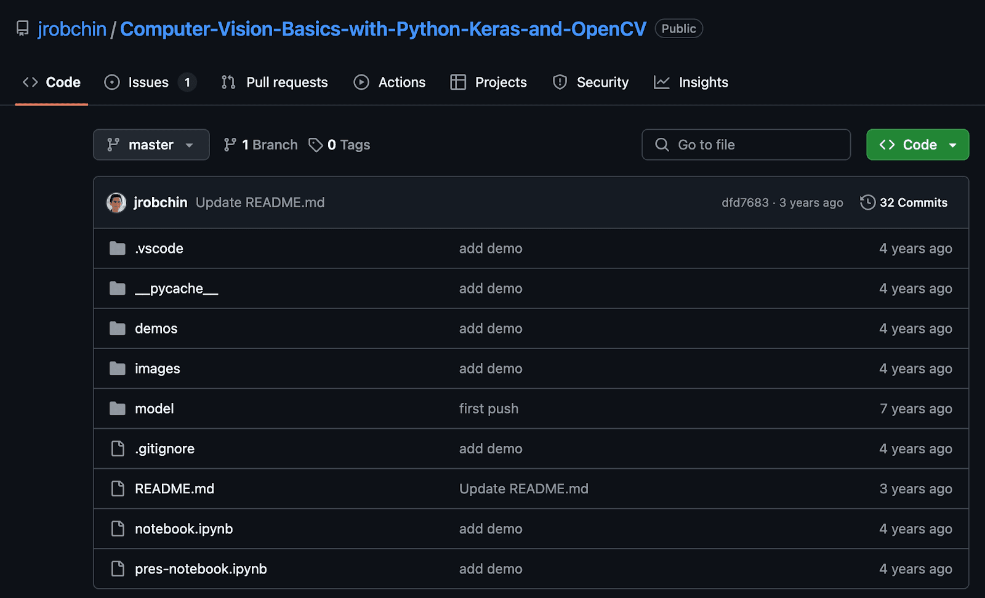Click the Security shield icon
The width and height of the screenshot is (985, 598).
pos(560,82)
